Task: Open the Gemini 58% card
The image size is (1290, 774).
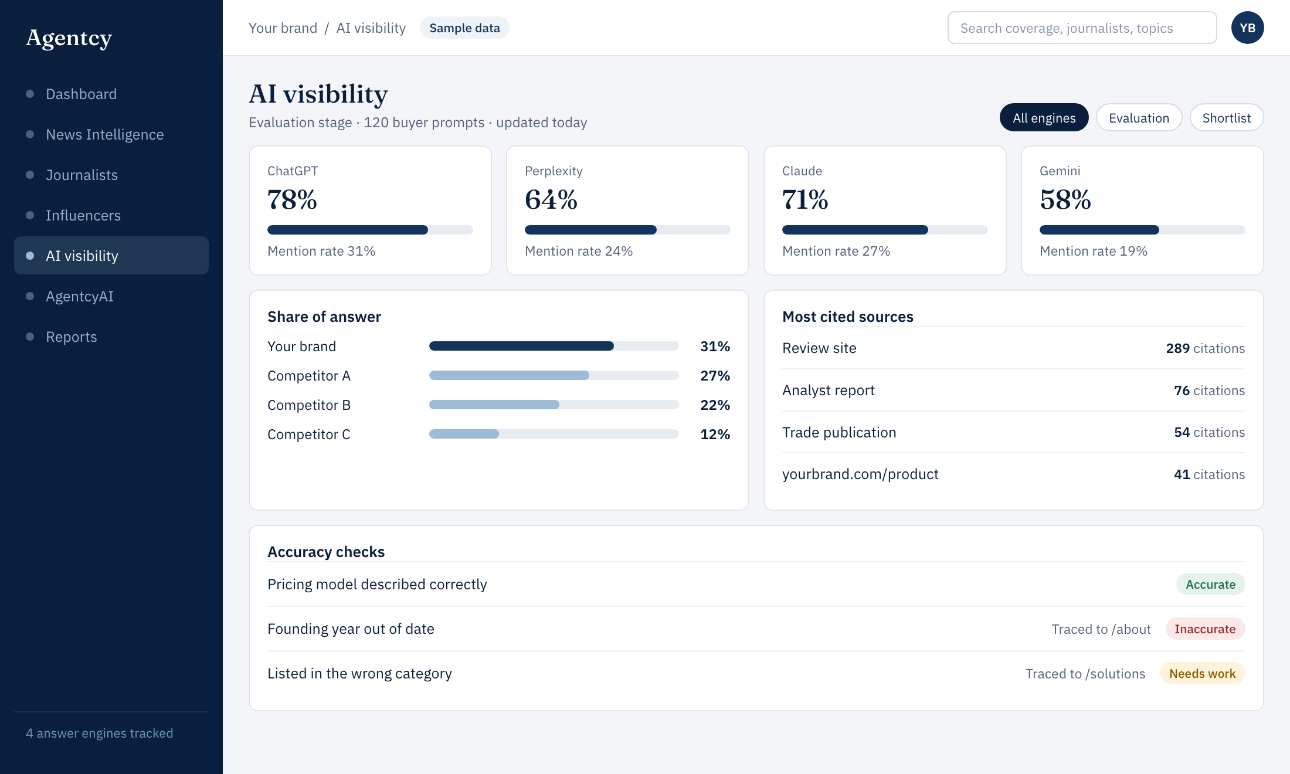Action: pyautogui.click(x=1142, y=211)
